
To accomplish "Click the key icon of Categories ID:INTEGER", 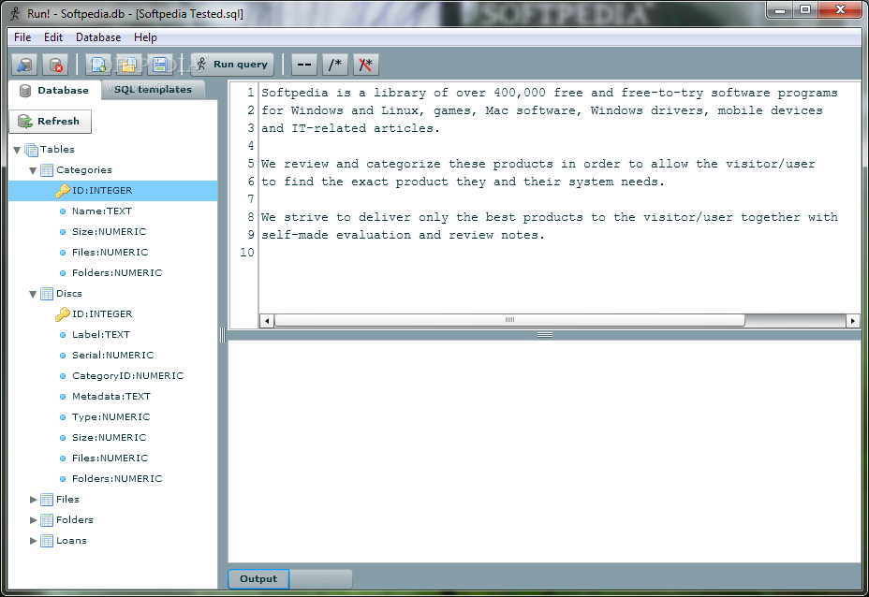I will point(62,191).
